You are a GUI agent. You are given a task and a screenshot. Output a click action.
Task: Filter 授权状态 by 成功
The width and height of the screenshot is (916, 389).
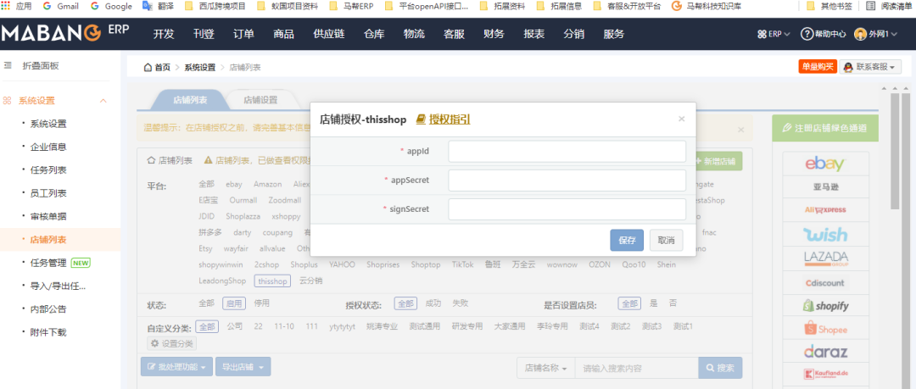coord(433,303)
